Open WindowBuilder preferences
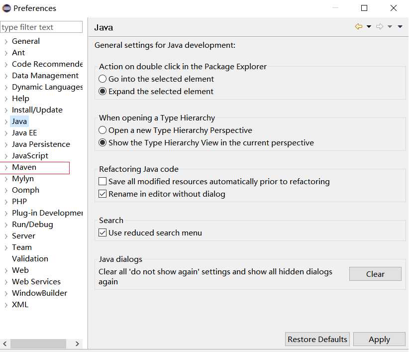The image size is (409, 352). (40, 293)
